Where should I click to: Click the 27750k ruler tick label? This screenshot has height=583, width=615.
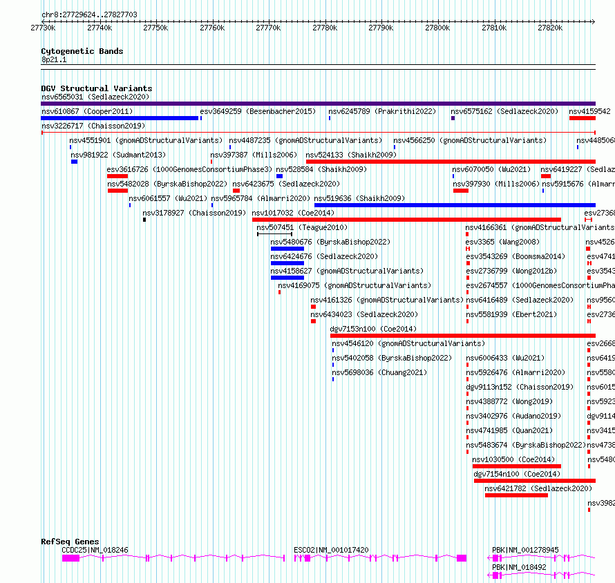pos(155,28)
